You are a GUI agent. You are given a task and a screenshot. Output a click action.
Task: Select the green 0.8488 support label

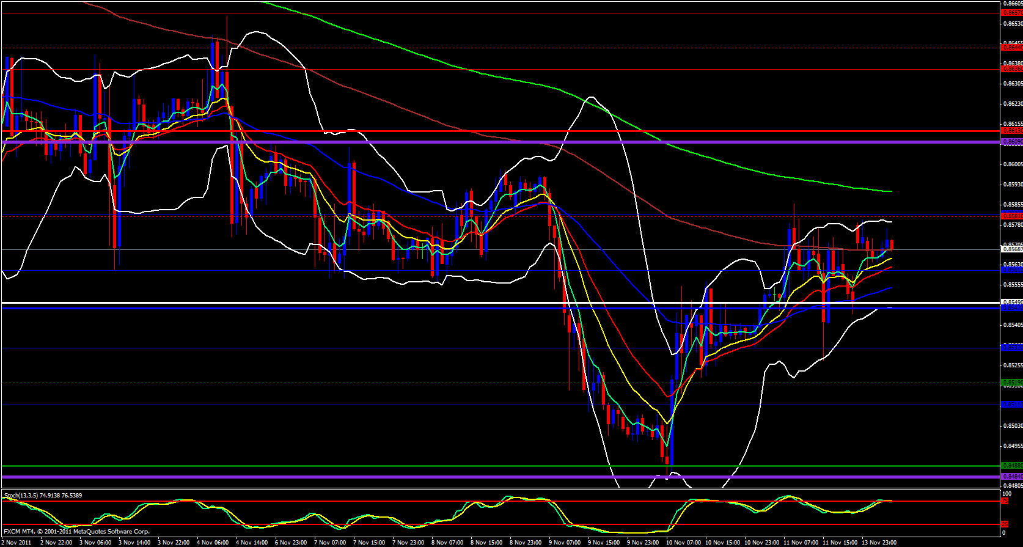[x=1011, y=466]
